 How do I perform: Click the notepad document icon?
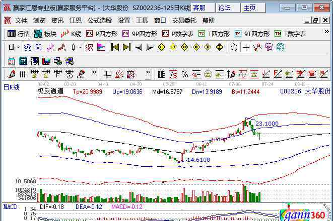[x=35, y=61]
